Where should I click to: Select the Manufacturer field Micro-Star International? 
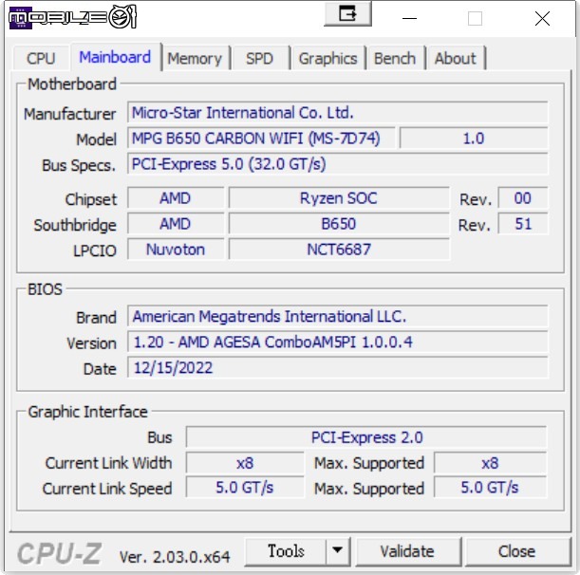point(338,112)
